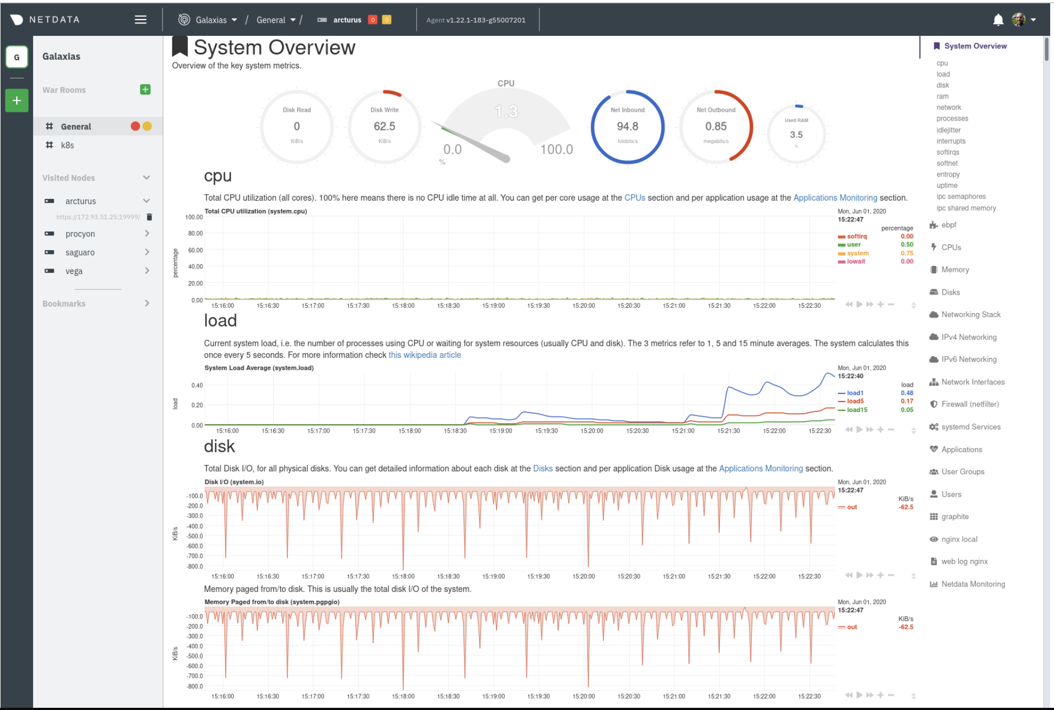Expand the Bookmarks section

pyautogui.click(x=147, y=303)
